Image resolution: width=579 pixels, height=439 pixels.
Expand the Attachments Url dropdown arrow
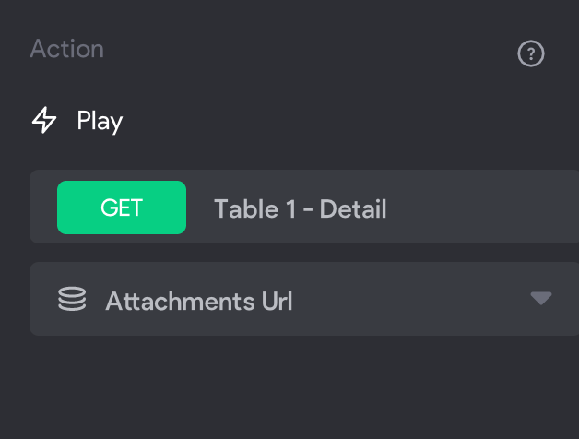click(541, 298)
